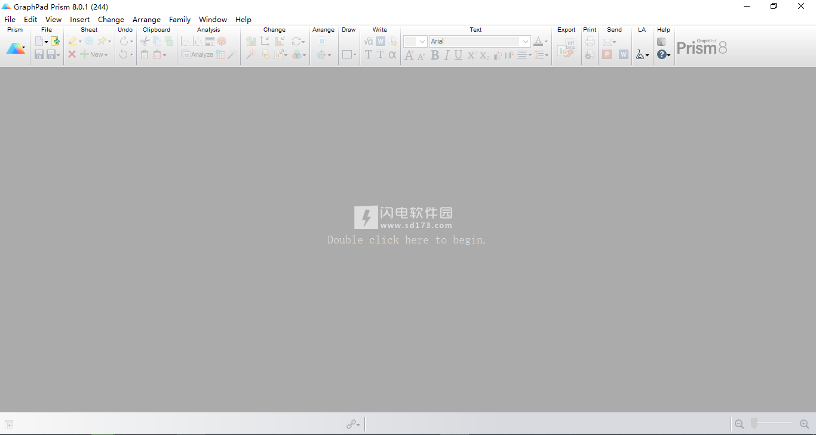Send to PowerPoint with the P icon

click(x=607, y=54)
